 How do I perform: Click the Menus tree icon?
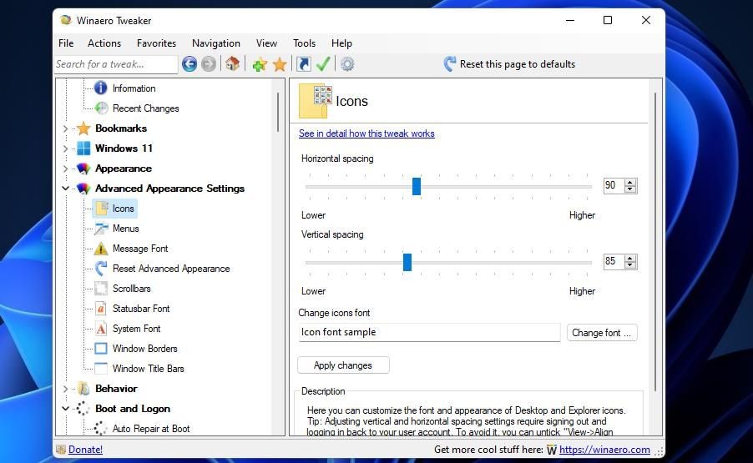click(101, 229)
